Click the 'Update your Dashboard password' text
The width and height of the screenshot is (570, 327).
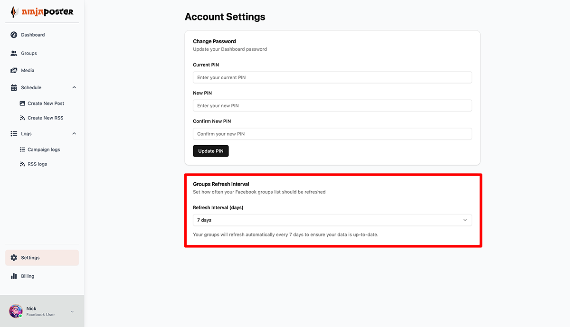click(230, 49)
